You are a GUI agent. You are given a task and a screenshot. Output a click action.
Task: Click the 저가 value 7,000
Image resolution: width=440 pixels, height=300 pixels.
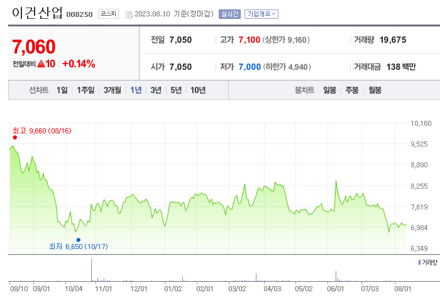click(250, 67)
